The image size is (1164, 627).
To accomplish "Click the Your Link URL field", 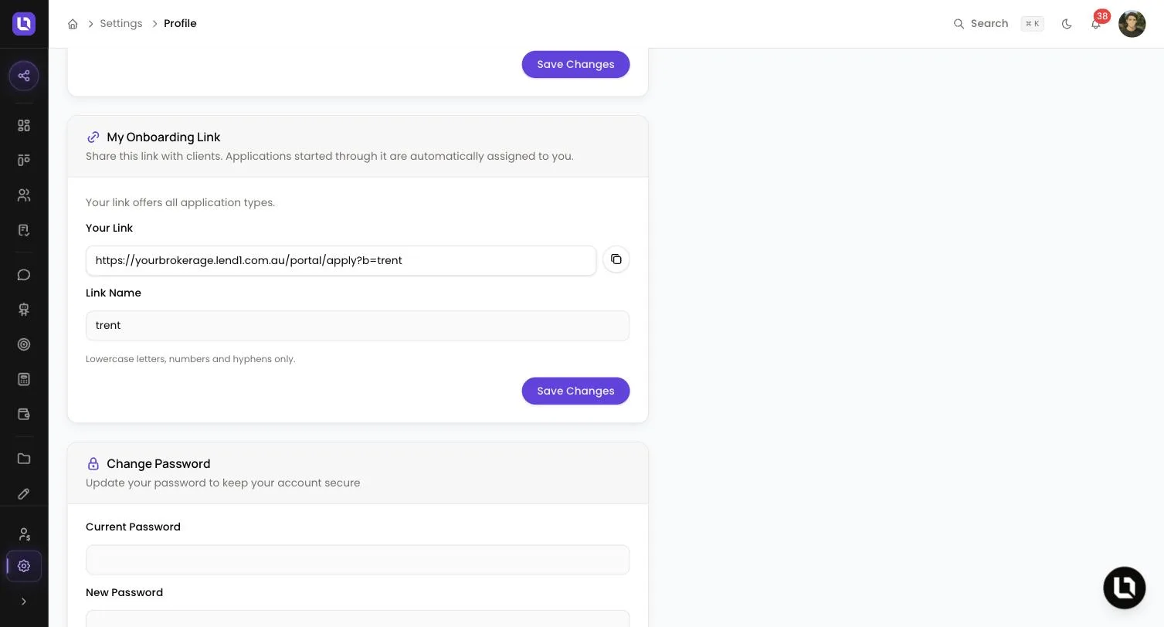I will pyautogui.click(x=341, y=260).
